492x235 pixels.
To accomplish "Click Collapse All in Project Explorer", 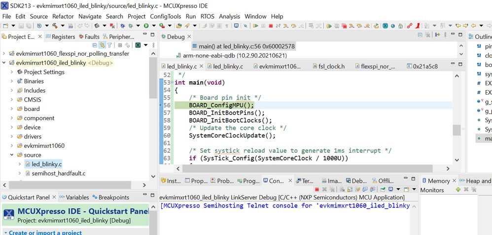I will tap(95, 45).
